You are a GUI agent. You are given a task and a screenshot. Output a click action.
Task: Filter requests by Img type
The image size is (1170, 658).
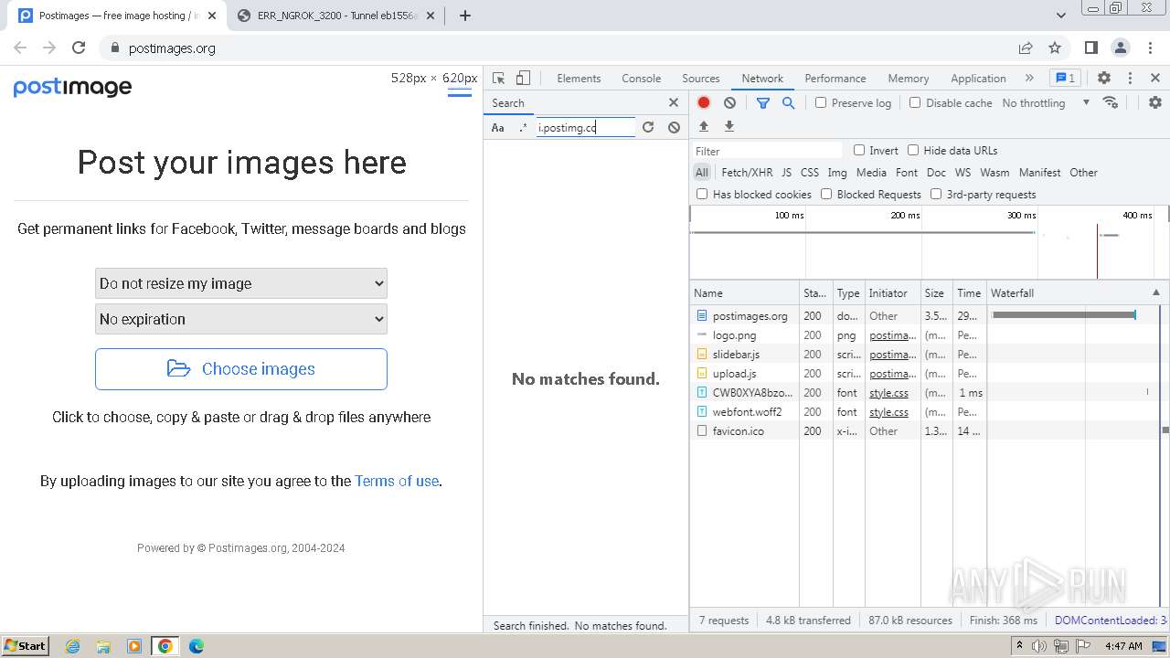click(837, 172)
